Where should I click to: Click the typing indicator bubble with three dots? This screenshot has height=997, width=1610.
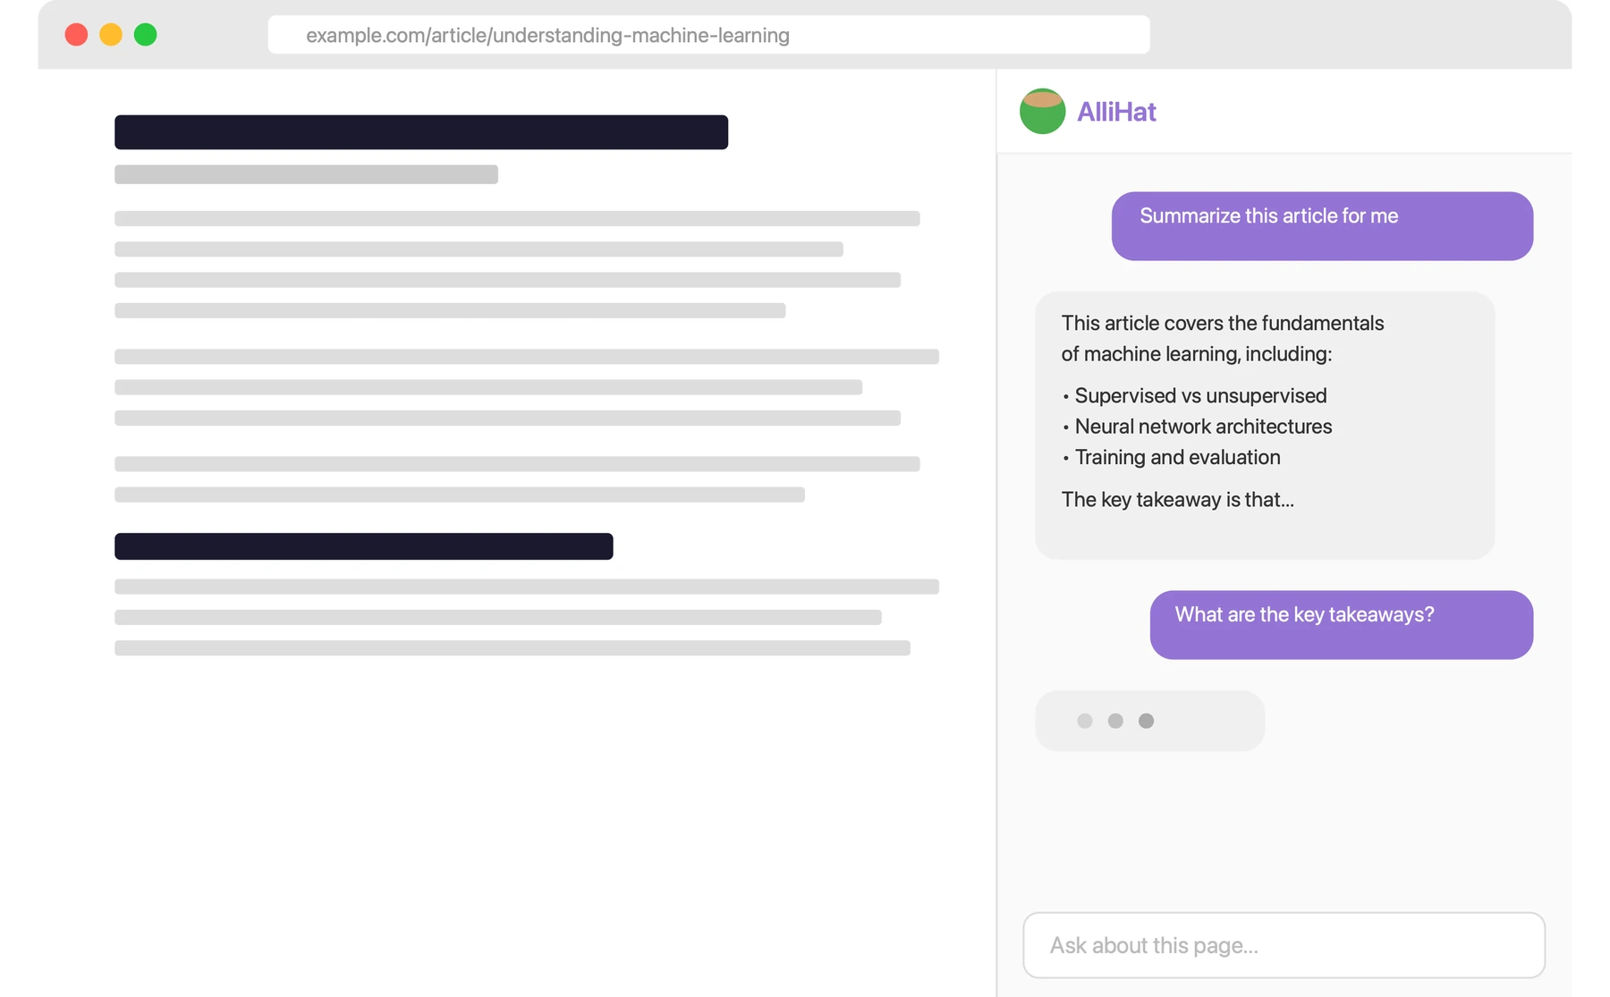pyautogui.click(x=1149, y=721)
